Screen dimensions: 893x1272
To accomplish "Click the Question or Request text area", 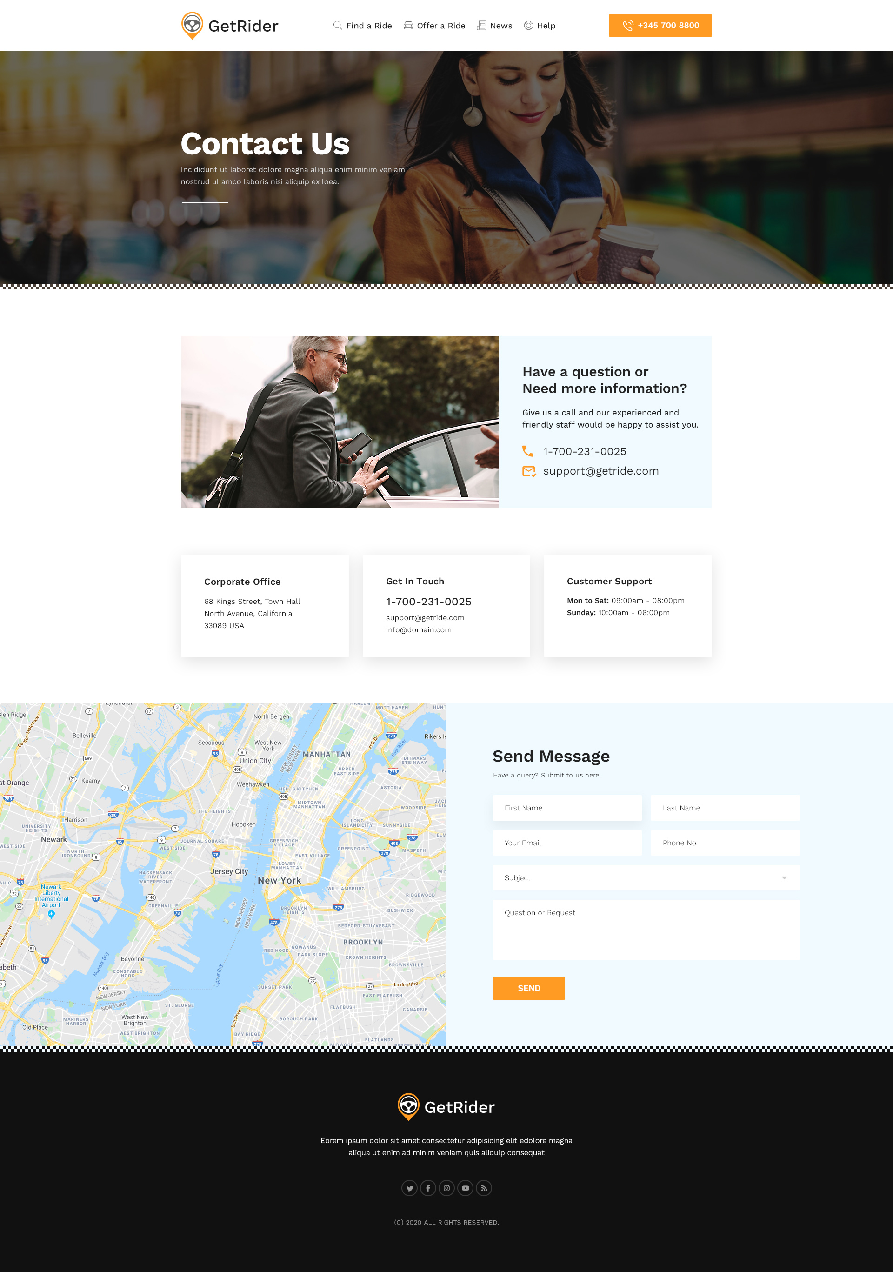I will pyautogui.click(x=646, y=930).
